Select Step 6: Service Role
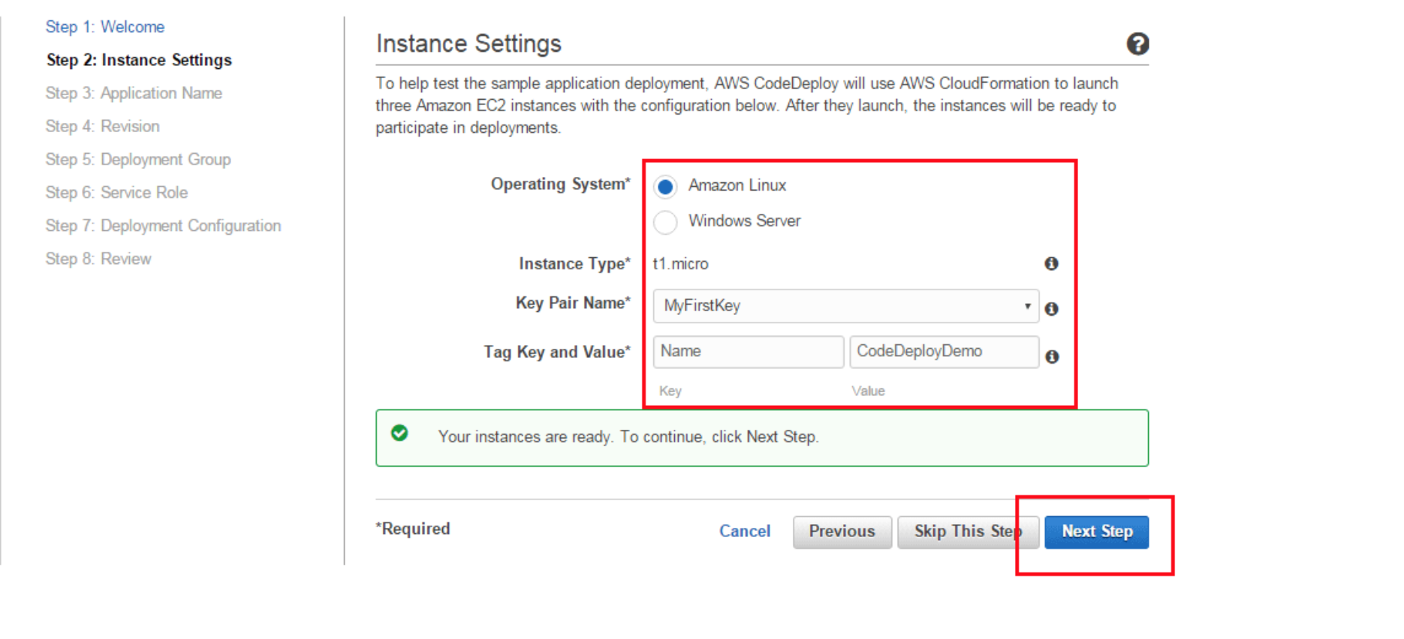 pos(116,192)
